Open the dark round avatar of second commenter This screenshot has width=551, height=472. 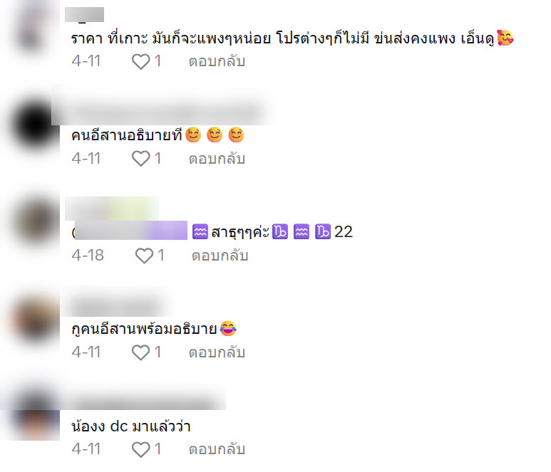(35, 125)
